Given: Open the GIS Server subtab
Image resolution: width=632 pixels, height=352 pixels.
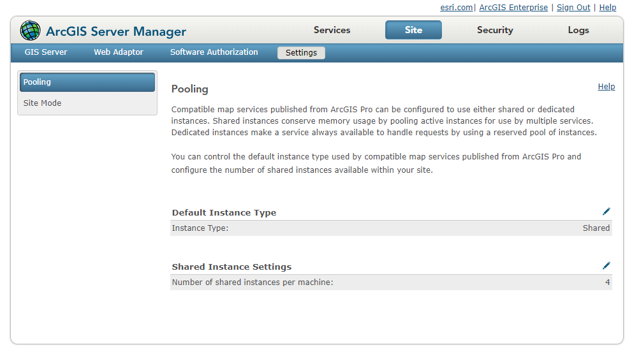Looking at the screenshot, I should click(46, 52).
